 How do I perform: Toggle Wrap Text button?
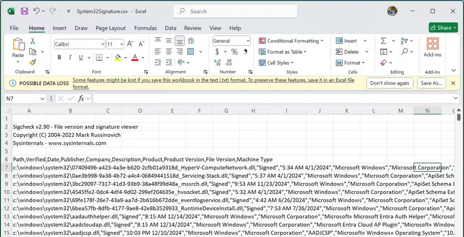(191, 40)
